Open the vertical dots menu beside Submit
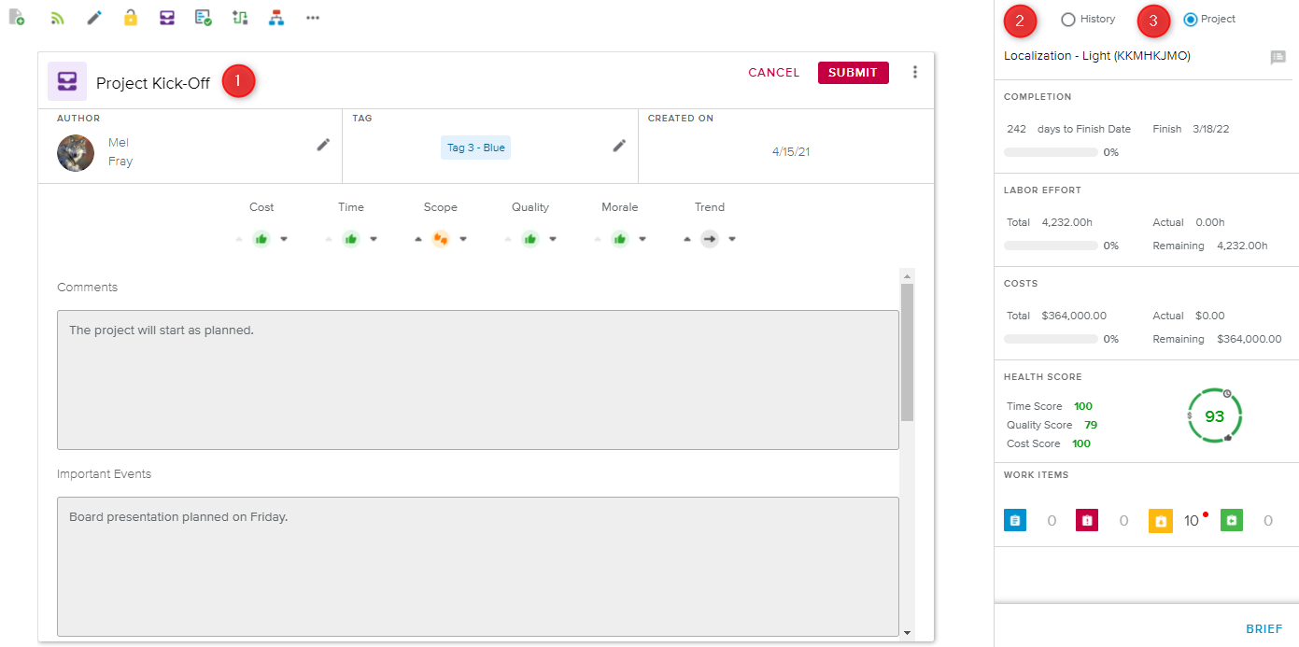This screenshot has height=647, width=1299. coord(915,72)
